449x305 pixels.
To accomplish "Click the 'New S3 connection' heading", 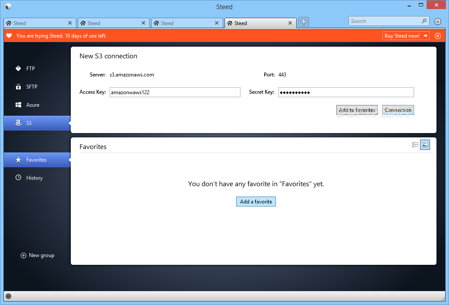I will pos(108,56).
